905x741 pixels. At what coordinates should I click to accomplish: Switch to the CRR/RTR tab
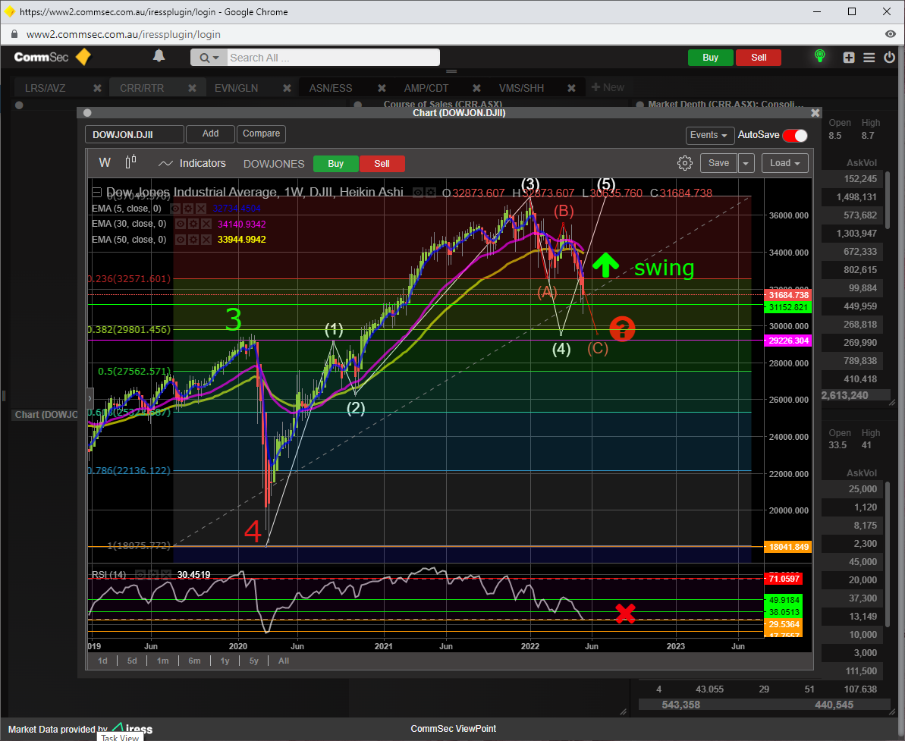click(142, 88)
